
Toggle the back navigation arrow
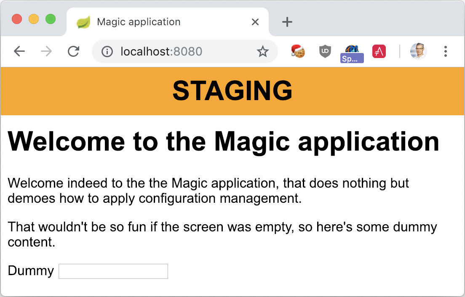[19, 51]
